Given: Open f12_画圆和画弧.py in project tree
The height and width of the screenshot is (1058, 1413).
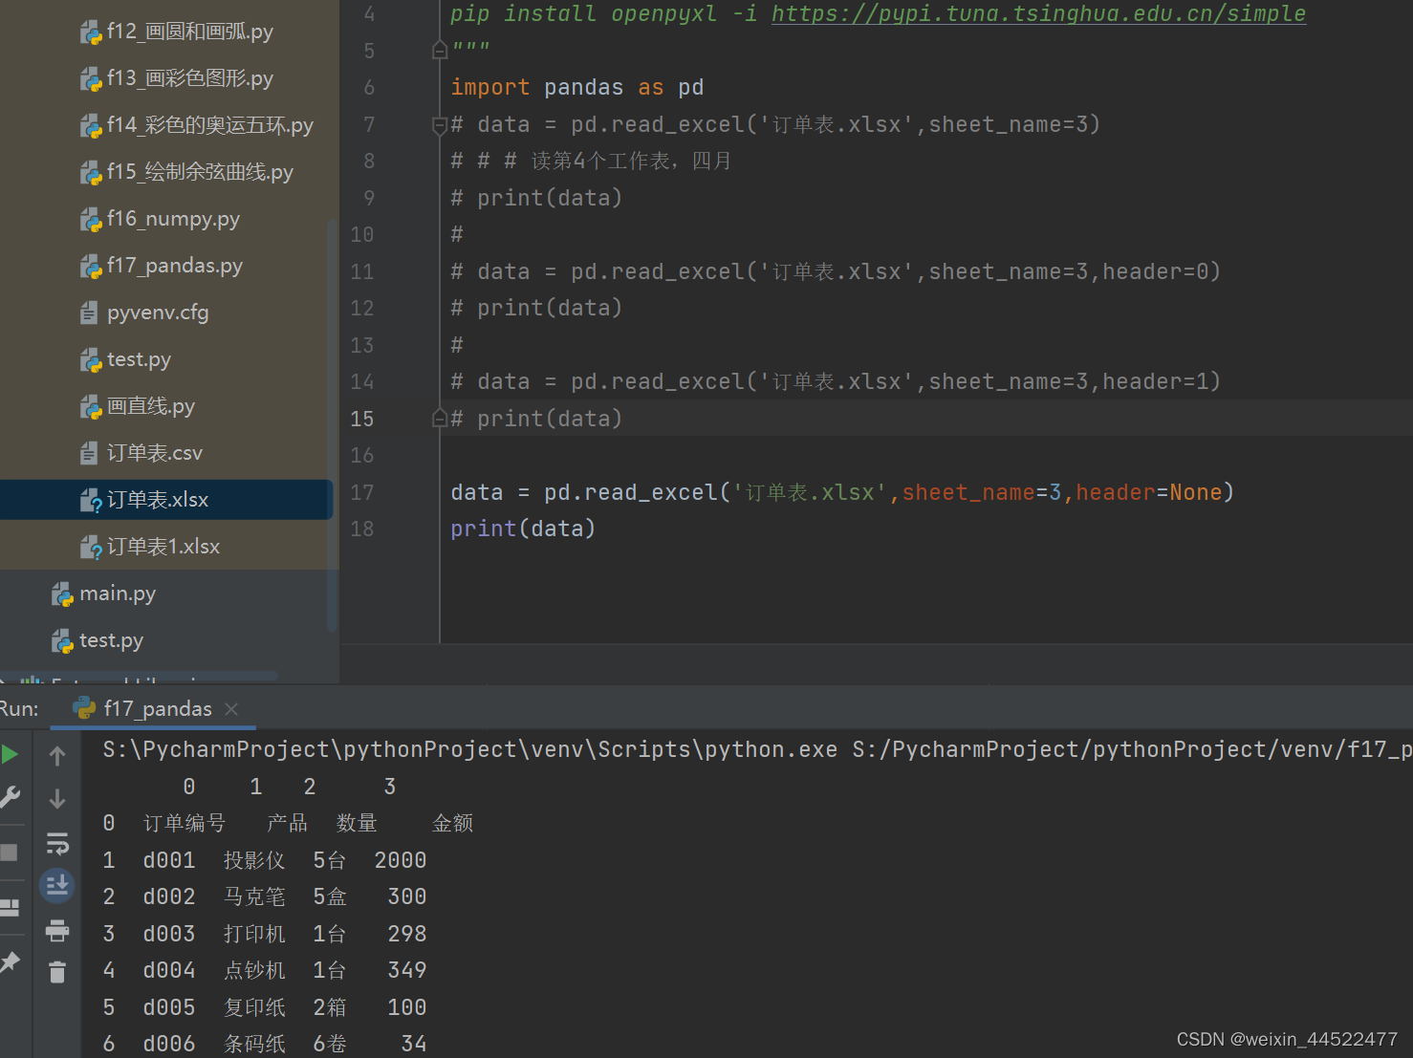Looking at the screenshot, I should [x=189, y=32].
